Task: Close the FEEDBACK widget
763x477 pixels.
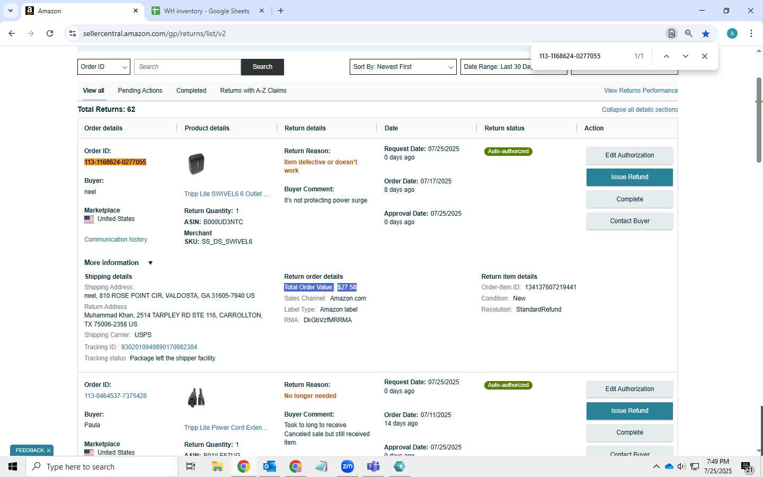Action: tap(49, 450)
